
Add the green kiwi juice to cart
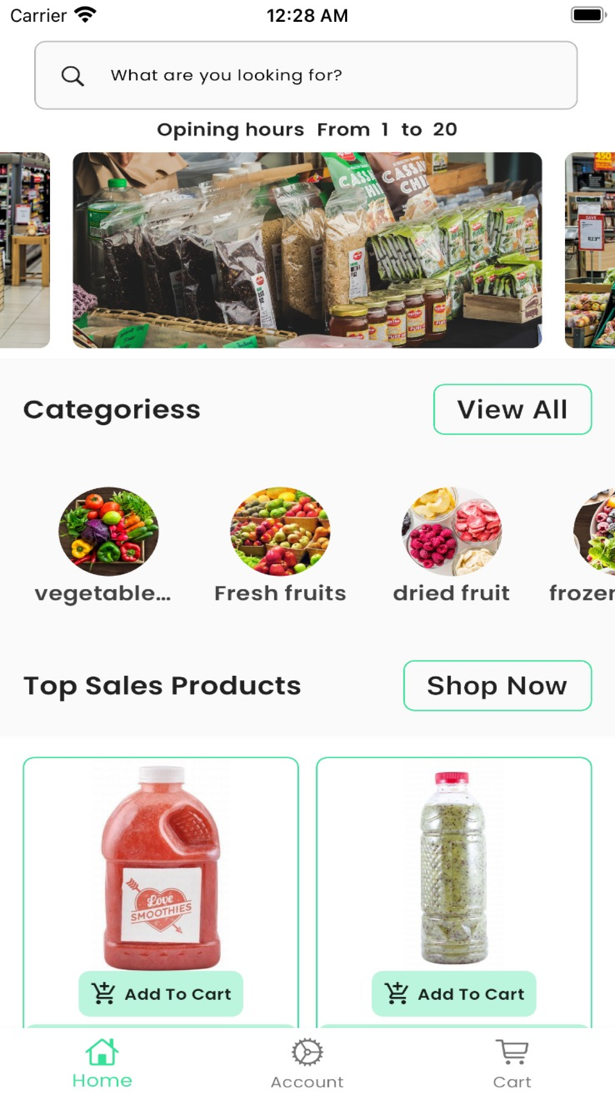click(454, 994)
